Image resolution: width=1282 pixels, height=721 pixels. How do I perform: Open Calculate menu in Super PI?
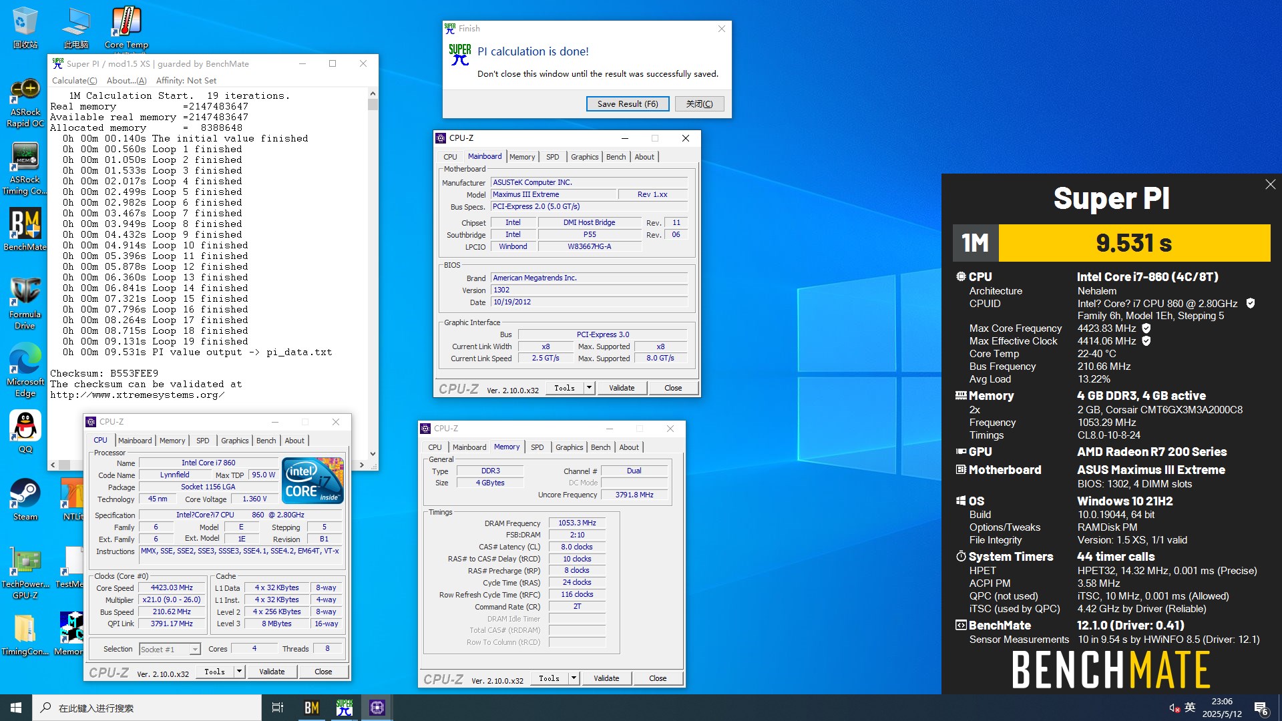(74, 81)
